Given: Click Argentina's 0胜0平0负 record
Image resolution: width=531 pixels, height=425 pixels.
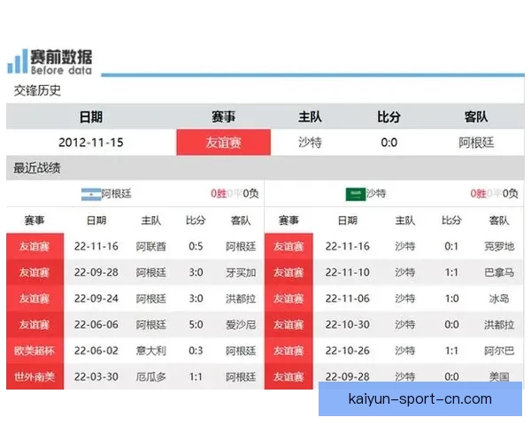Looking at the screenshot, I should 235,194.
